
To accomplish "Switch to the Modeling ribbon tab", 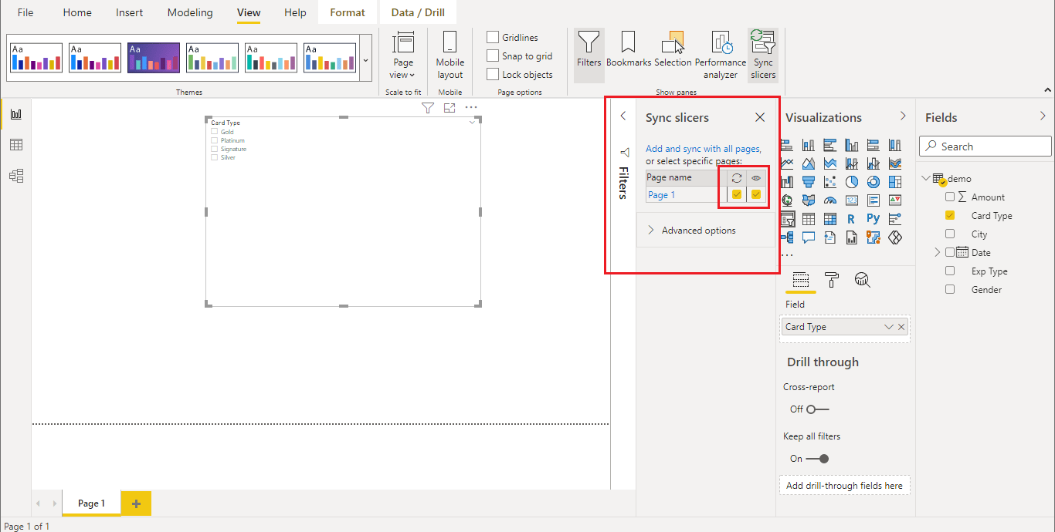I will click(189, 12).
